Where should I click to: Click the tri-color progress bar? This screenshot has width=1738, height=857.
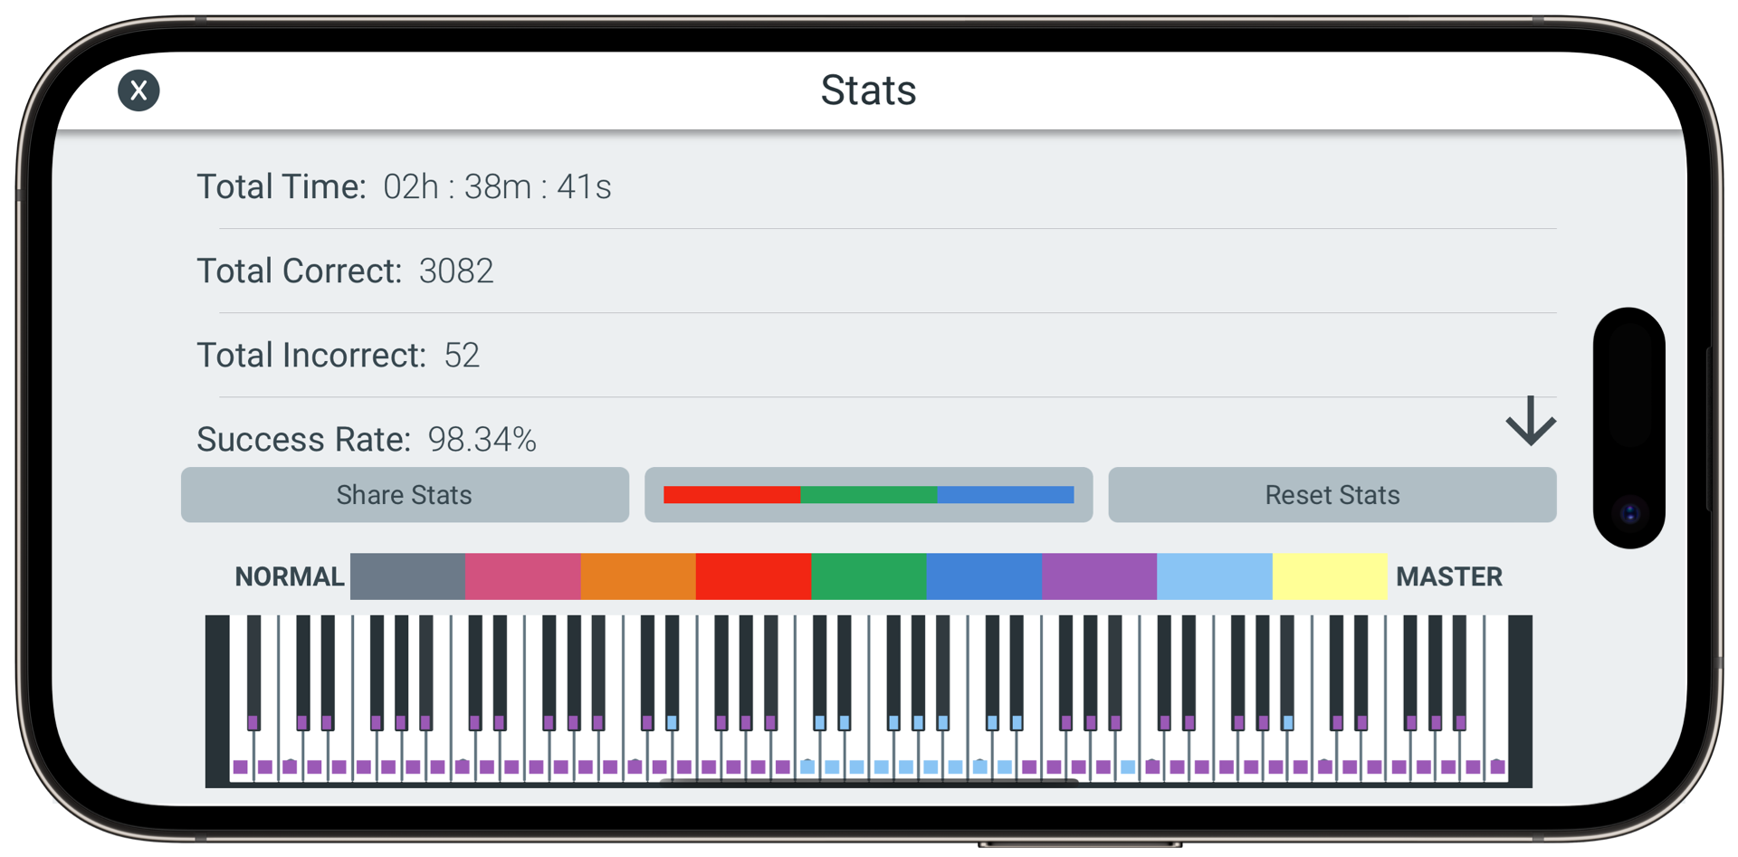tap(868, 495)
